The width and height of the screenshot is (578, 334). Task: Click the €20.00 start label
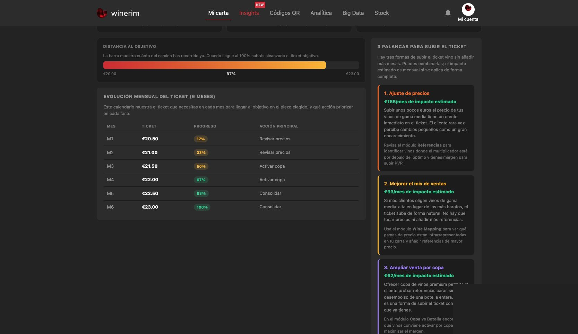110,74
